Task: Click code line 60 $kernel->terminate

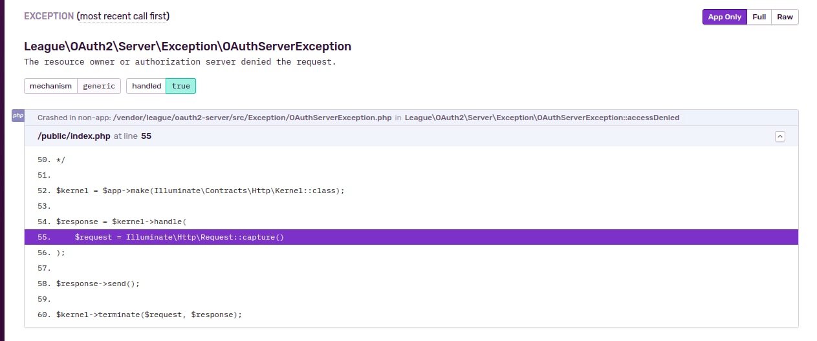Action: pos(149,315)
